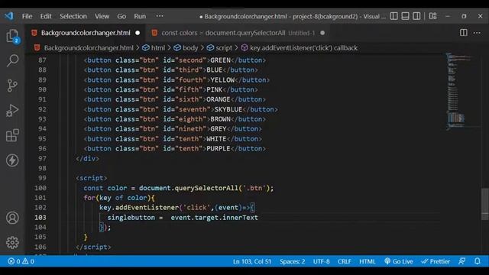Image resolution: width=489 pixels, height=275 pixels.
Task: Click singlebutton variable on line 103
Action: 131,218
